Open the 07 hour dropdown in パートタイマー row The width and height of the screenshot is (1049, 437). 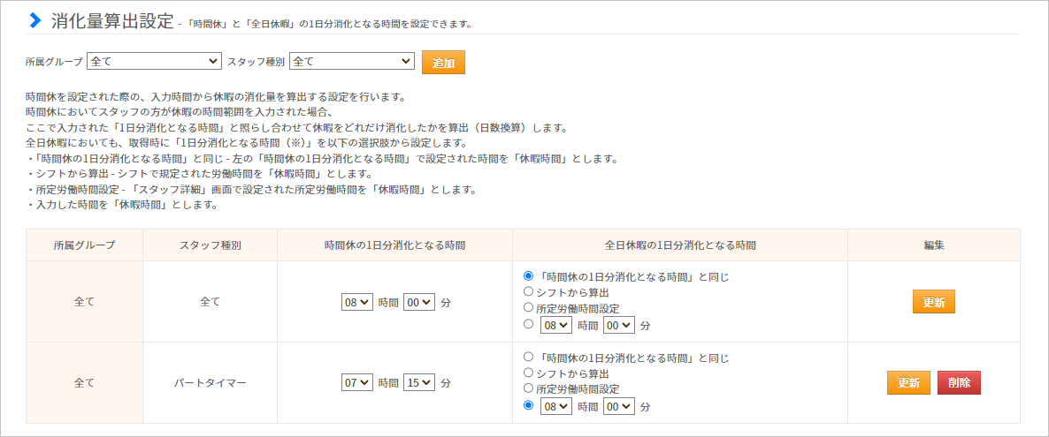(357, 383)
